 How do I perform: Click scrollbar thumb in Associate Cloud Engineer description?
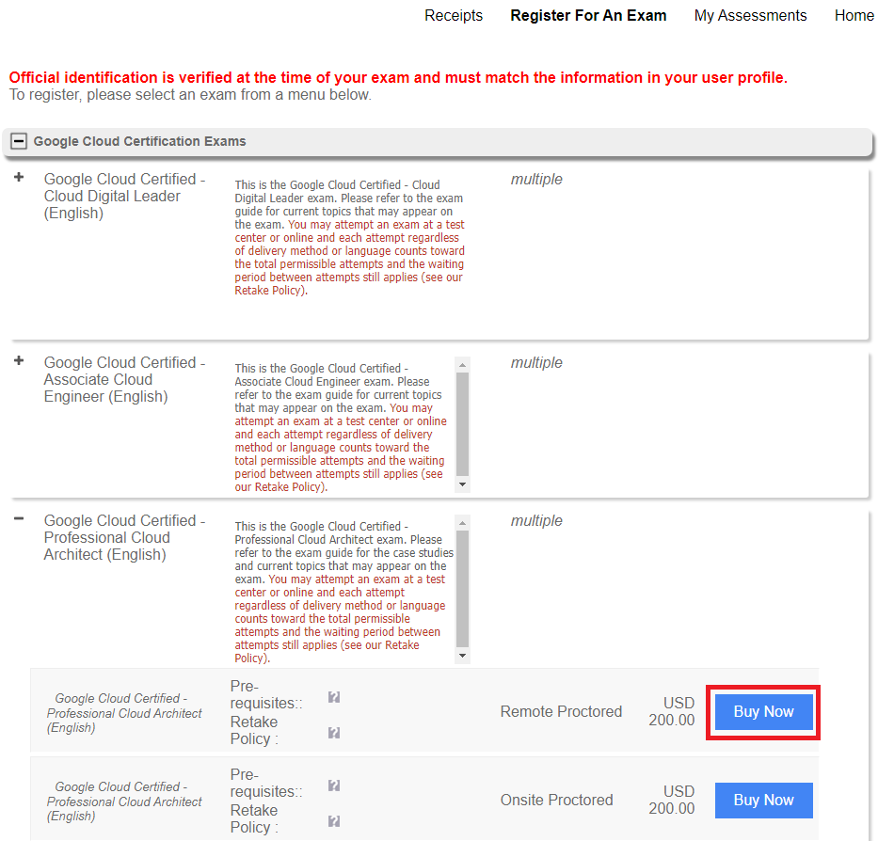point(462,424)
